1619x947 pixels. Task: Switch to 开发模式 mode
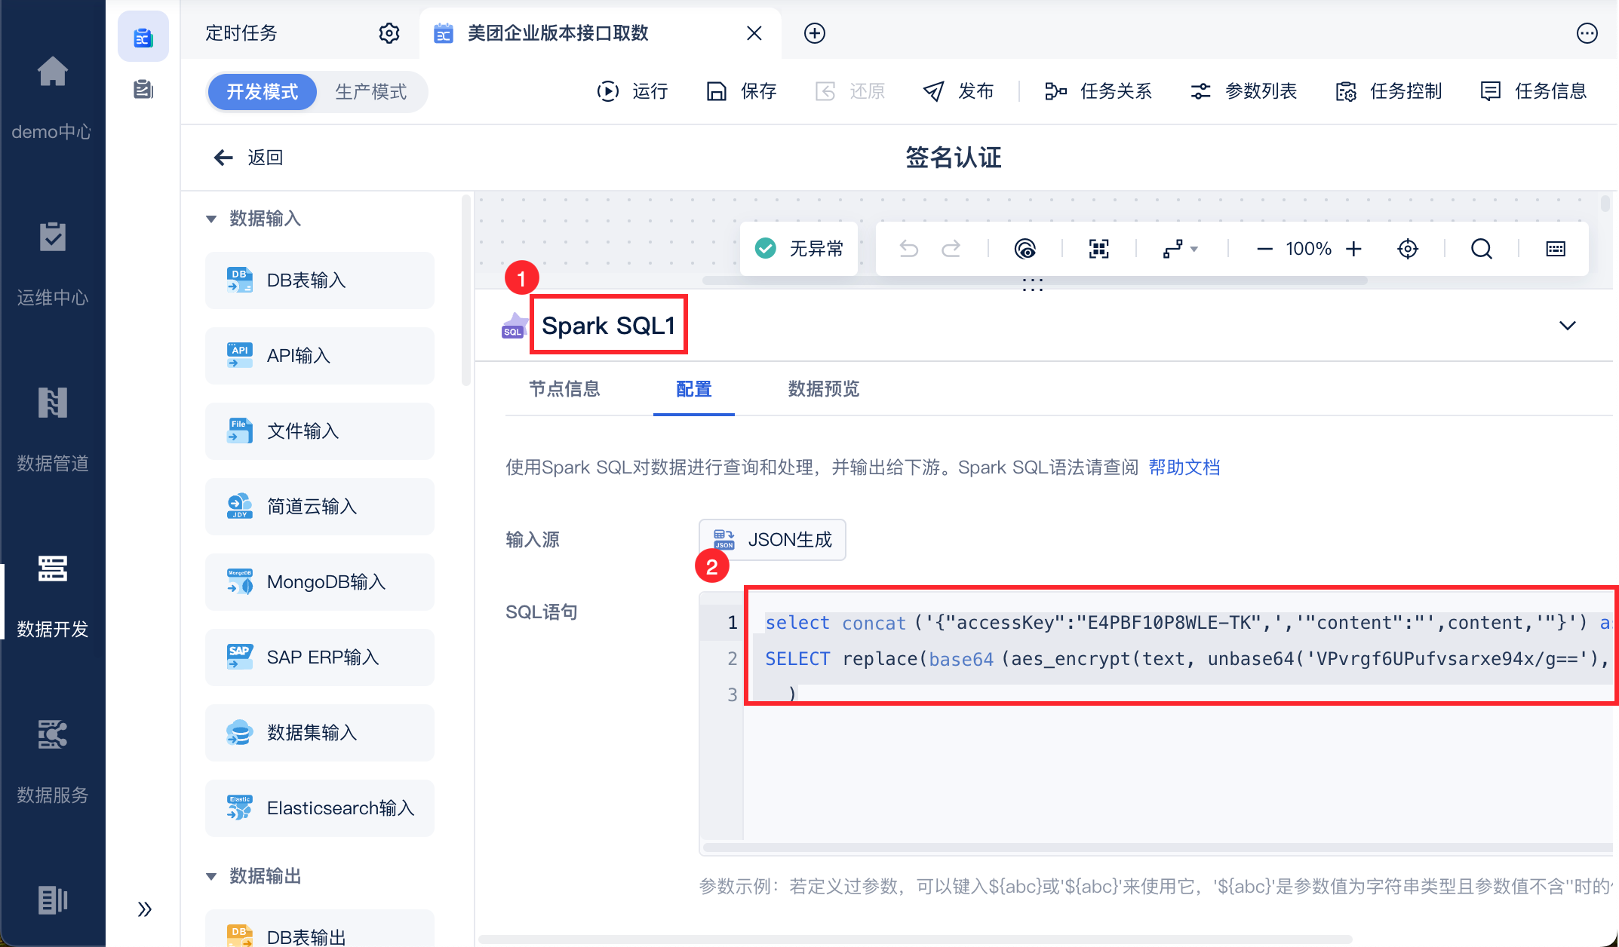[262, 92]
